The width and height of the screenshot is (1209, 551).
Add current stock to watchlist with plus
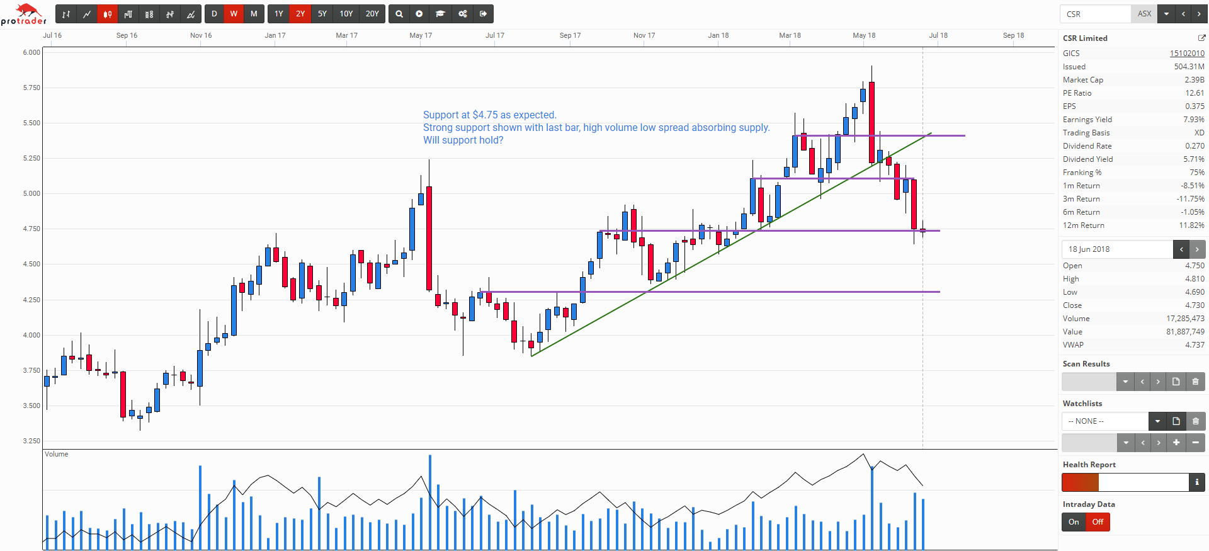click(1176, 443)
